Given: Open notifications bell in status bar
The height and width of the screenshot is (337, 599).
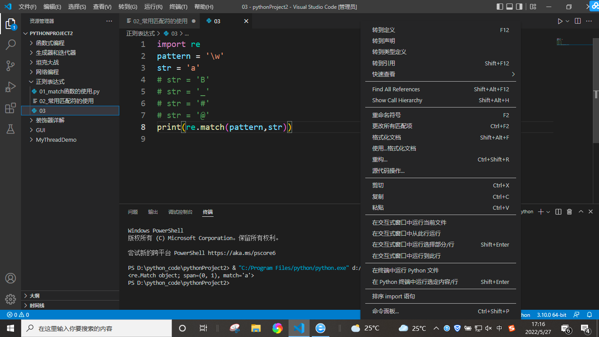Looking at the screenshot, I should point(589,315).
